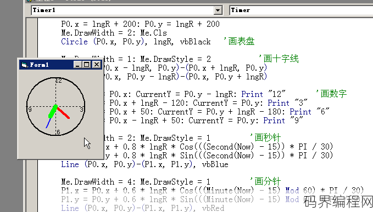Click the 12 on the clock face
The height and width of the screenshot is (212, 373).
coord(59,81)
